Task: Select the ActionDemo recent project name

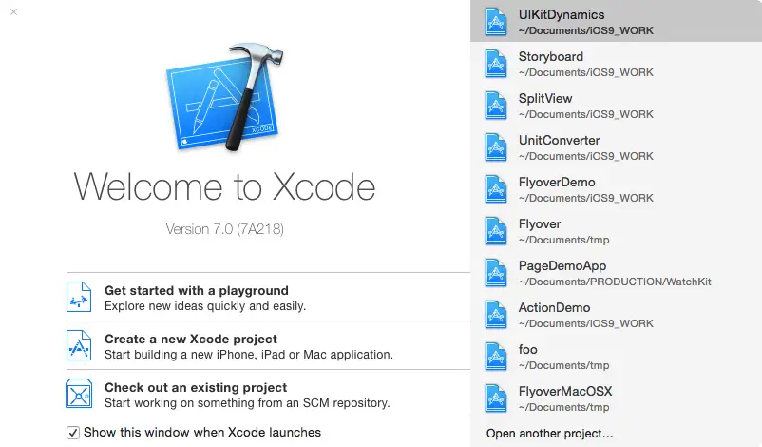Action: pos(555,307)
